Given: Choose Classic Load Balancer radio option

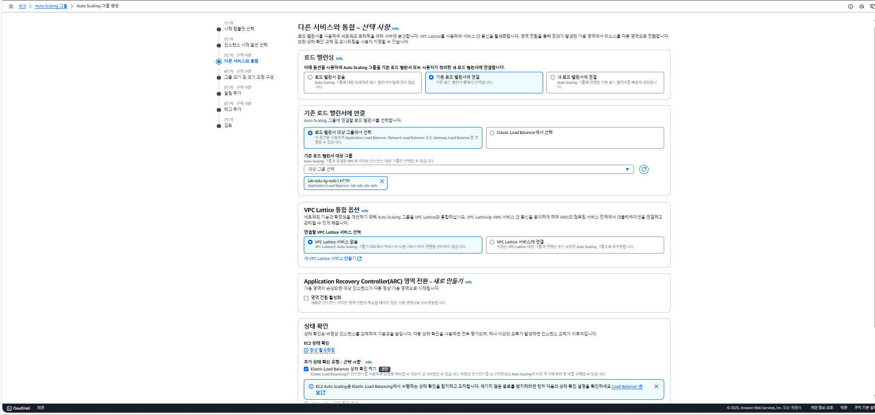Looking at the screenshot, I should 492,133.
